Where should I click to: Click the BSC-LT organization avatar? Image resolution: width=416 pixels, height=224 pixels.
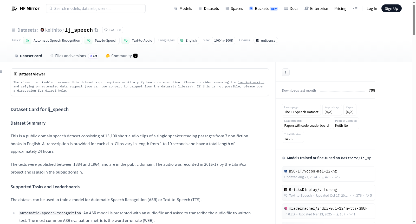(x=286, y=171)
